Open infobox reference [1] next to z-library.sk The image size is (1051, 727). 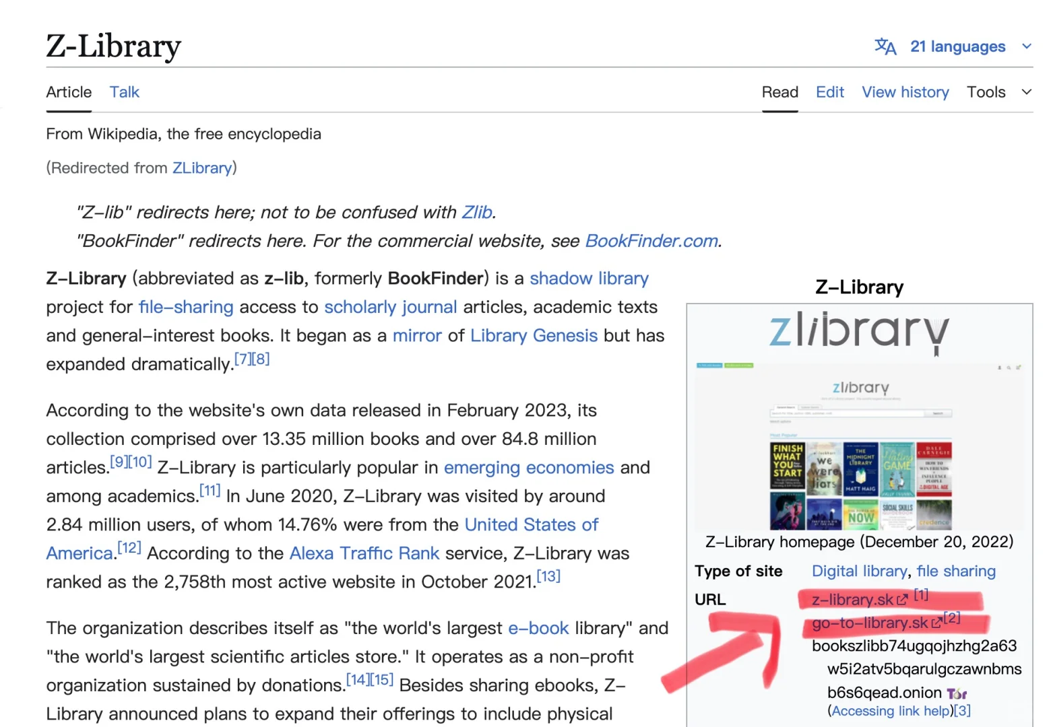[921, 595]
